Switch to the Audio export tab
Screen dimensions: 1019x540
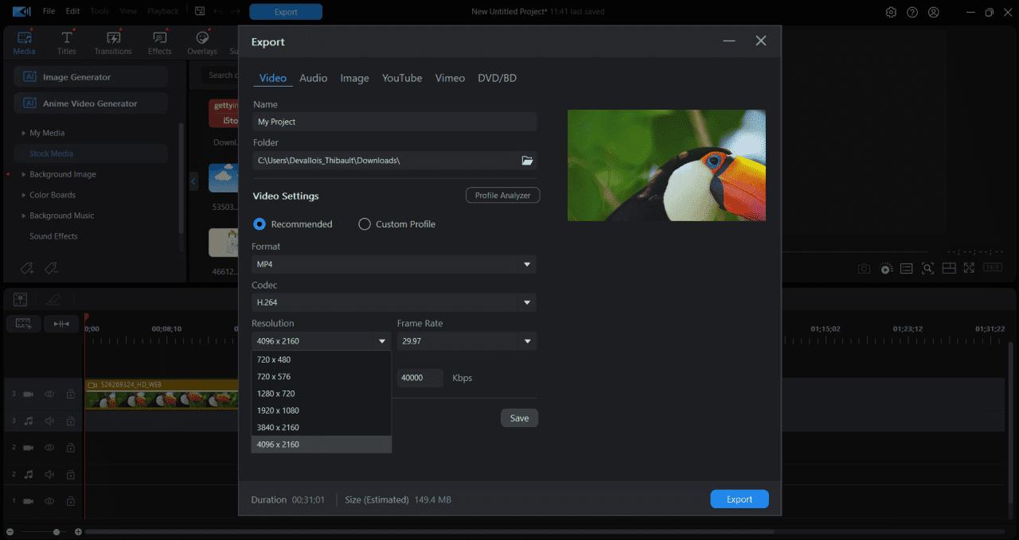[313, 78]
